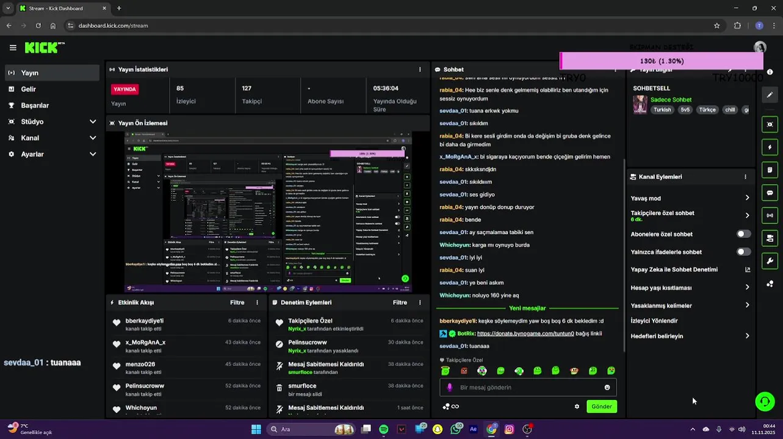This screenshot has width=783, height=439.
Task: Open OBS Studio from the taskbar
Action: [x=527, y=429]
